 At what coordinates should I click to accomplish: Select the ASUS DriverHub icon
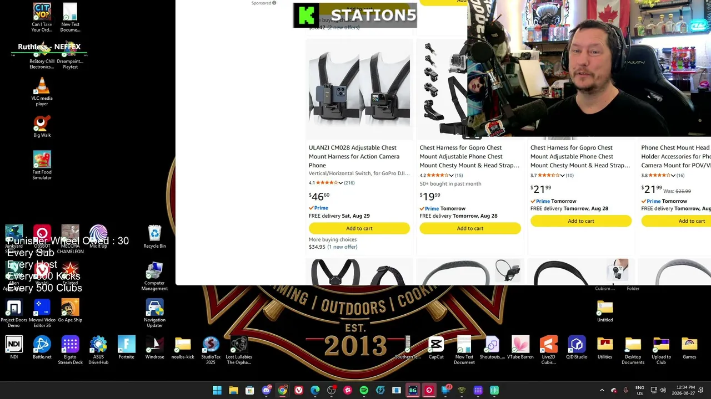click(x=98, y=351)
